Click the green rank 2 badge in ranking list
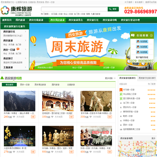Image resolution: width=157 pixels, height=157 pixels. click(121, 94)
